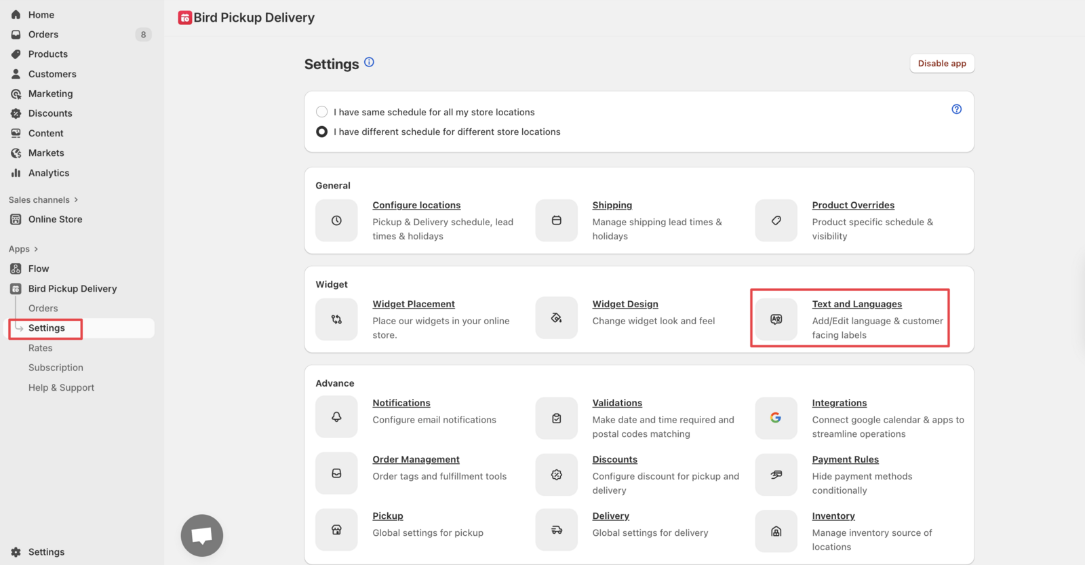Open Subscription under Bird Pickup Delivery
The width and height of the screenshot is (1085, 565).
pyautogui.click(x=56, y=368)
